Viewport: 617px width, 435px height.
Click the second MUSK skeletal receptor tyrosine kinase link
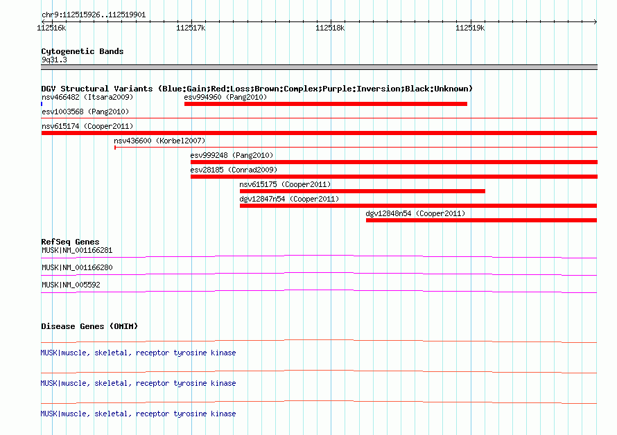pyautogui.click(x=138, y=383)
